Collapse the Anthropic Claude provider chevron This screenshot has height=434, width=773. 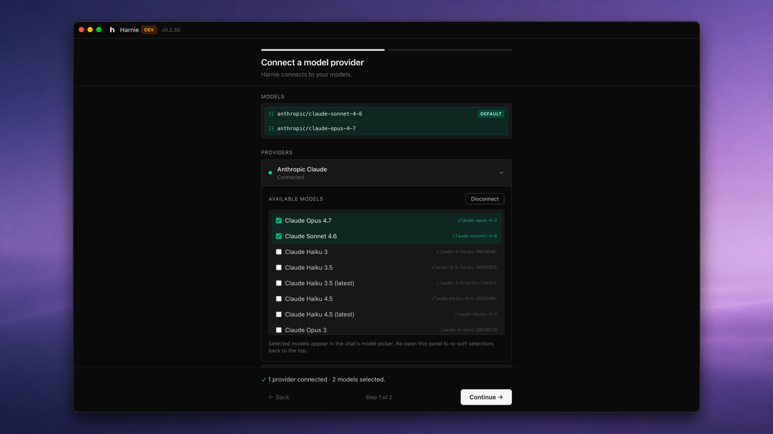(501, 173)
